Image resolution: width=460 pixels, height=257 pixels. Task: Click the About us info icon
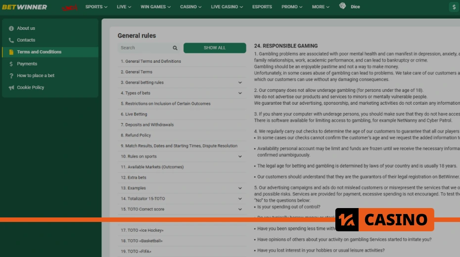11,29
